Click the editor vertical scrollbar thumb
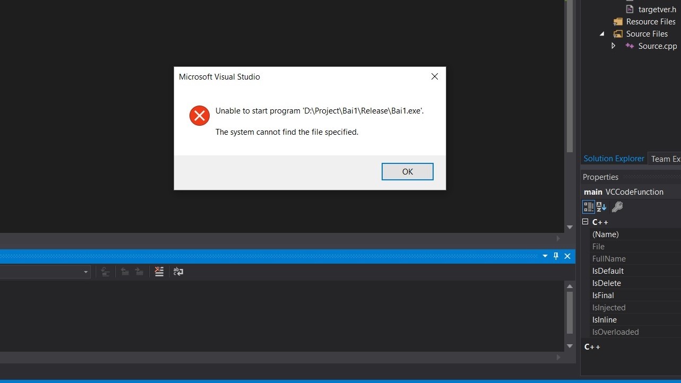The image size is (681, 383). point(570,76)
